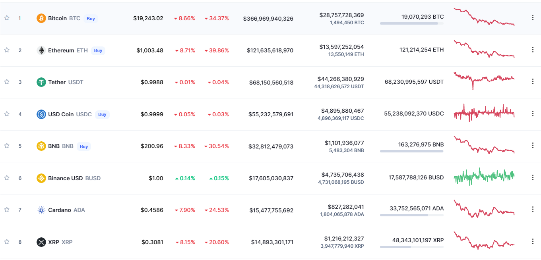Open the USD Coin name link
The width and height of the screenshot is (541, 260).
coord(61,114)
